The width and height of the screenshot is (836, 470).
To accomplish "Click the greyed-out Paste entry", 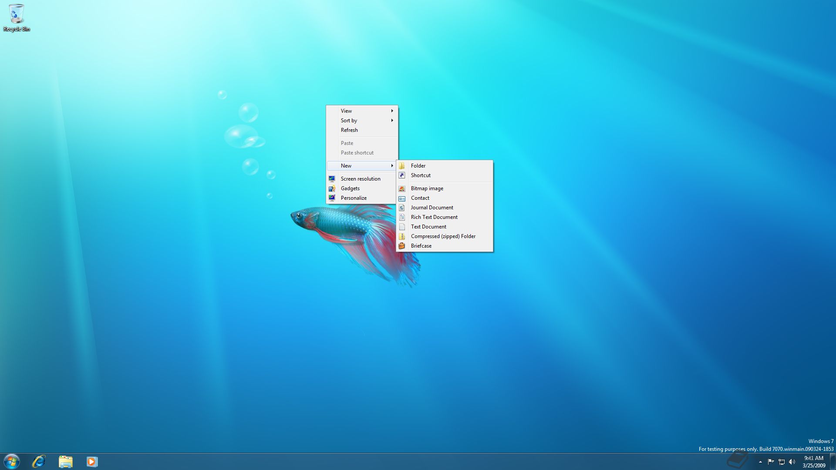I will pos(362,143).
